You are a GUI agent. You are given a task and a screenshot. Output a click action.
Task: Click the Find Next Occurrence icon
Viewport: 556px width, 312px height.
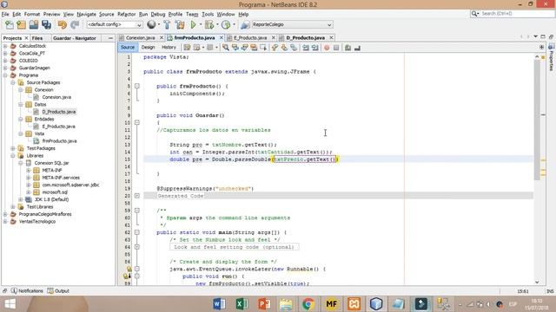tap(244, 48)
